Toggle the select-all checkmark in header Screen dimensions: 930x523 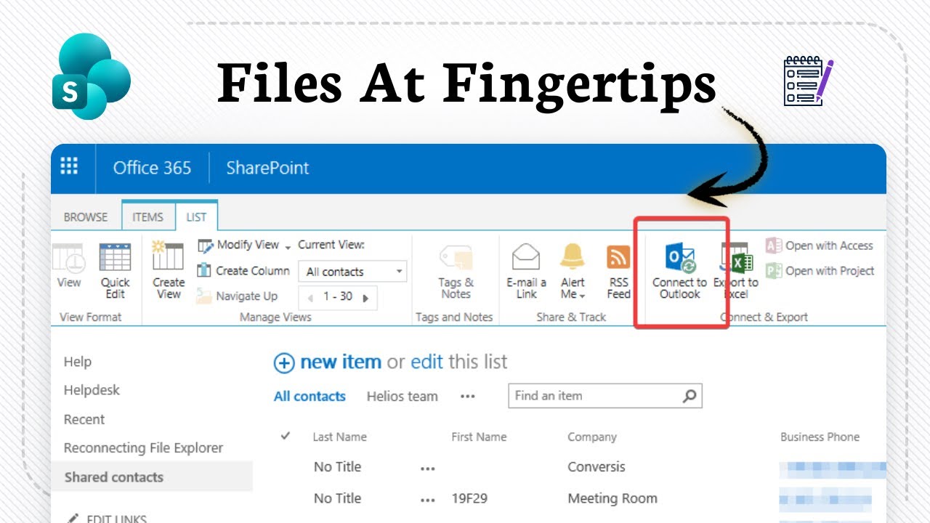point(286,436)
